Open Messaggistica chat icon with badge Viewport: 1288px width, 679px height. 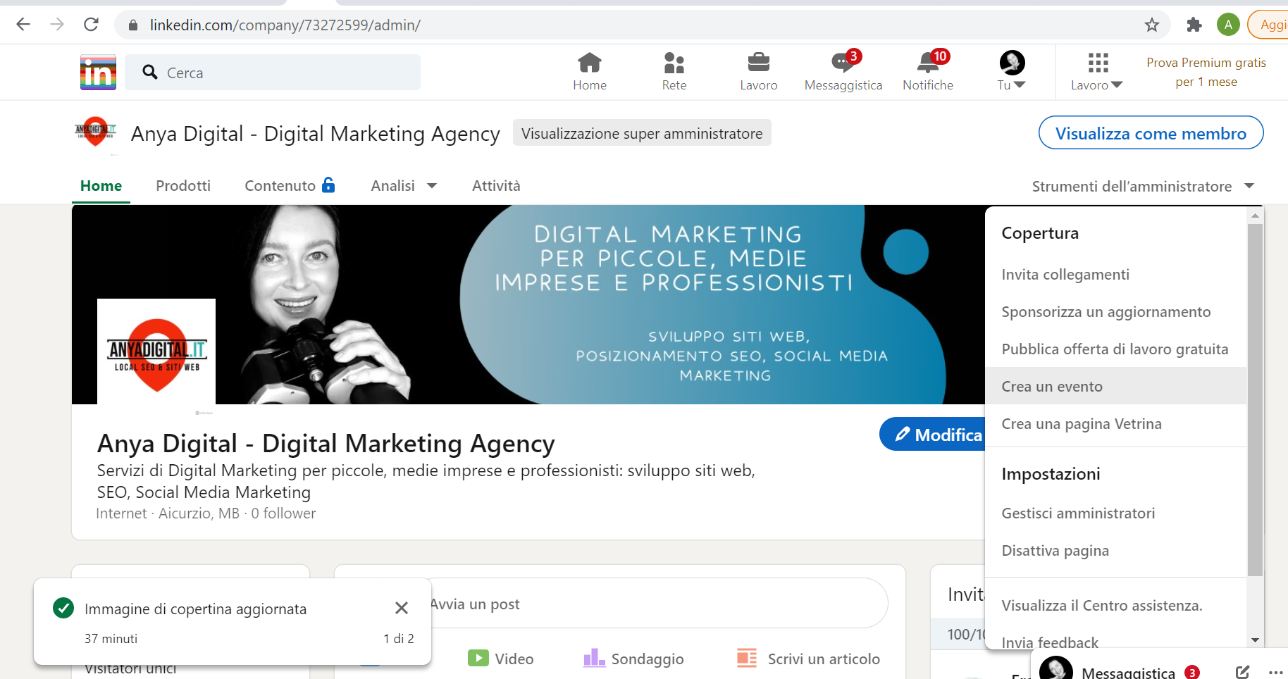pos(842,63)
